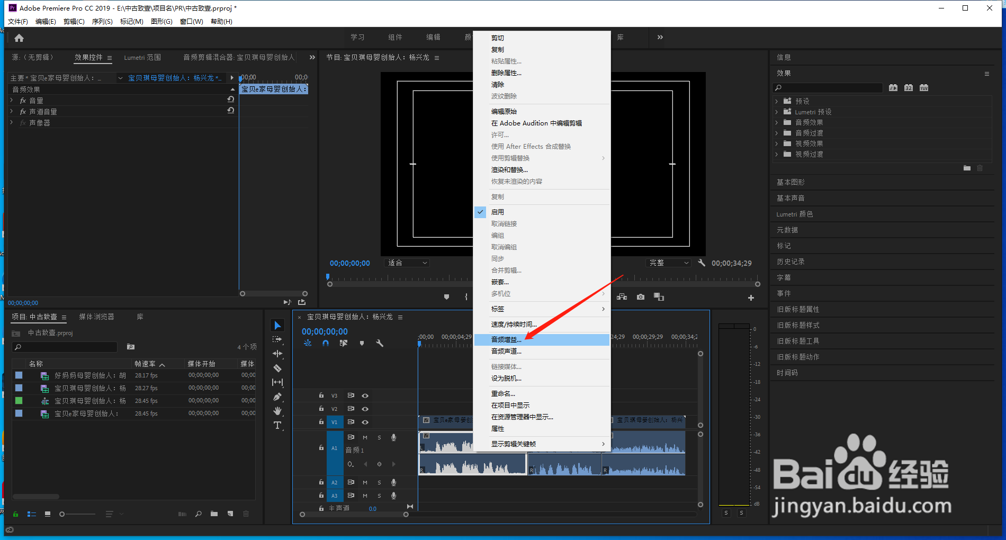Open timeline display settings wrench
This screenshot has width=1006, height=540.
[380, 343]
